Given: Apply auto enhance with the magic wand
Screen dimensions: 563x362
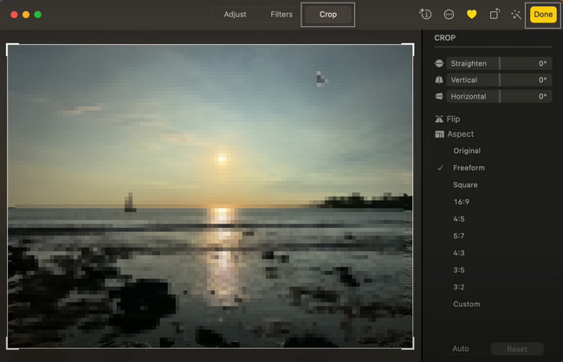Looking at the screenshot, I should point(516,15).
